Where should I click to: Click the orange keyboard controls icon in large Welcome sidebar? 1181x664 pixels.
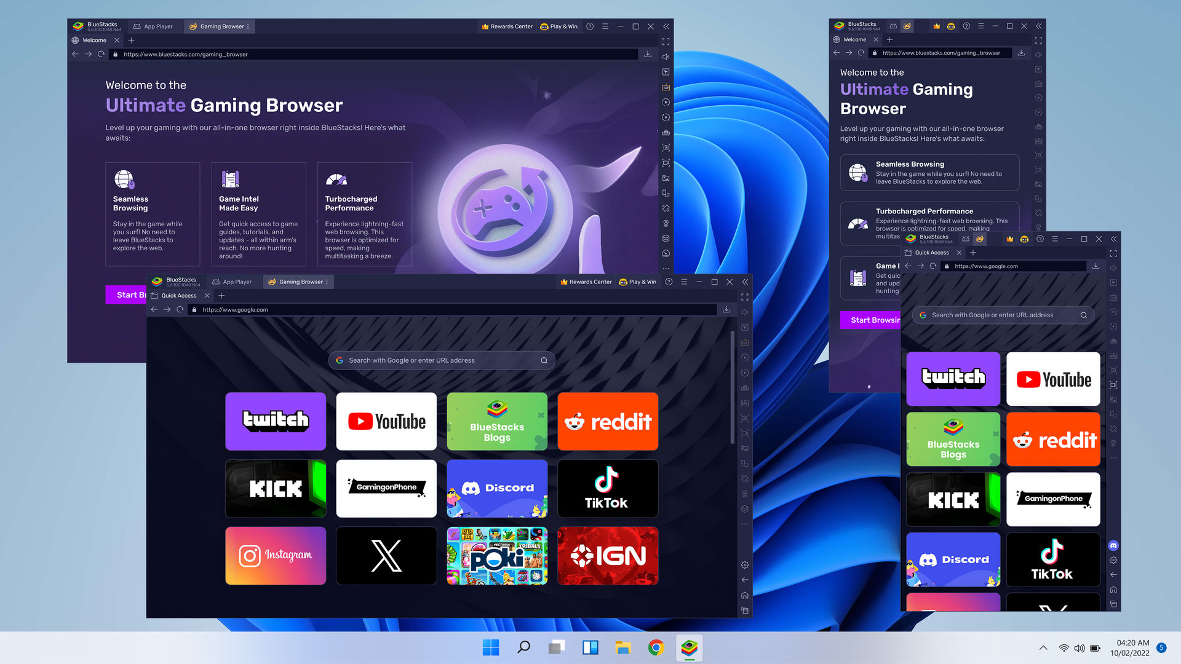(x=666, y=87)
